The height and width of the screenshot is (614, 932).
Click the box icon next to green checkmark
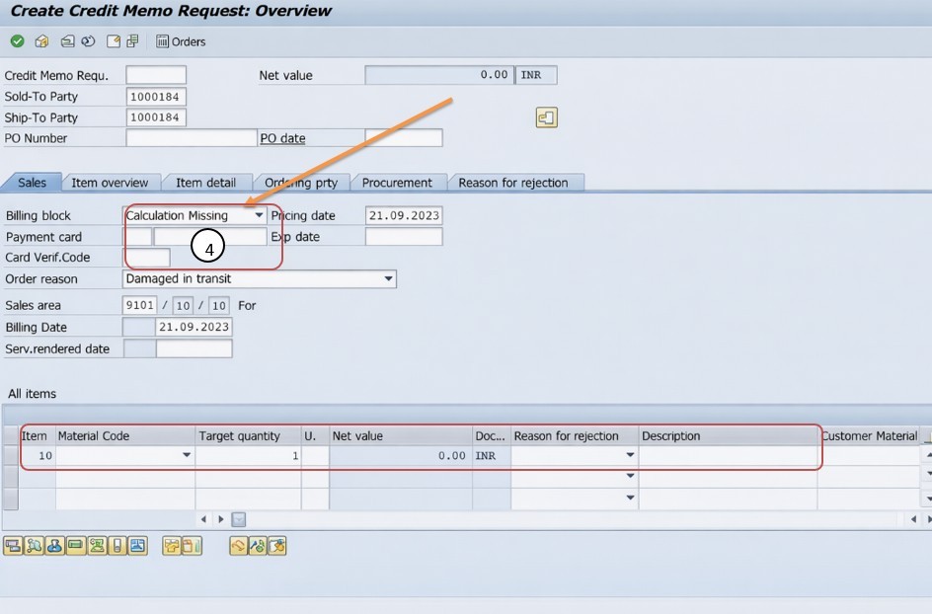[x=41, y=41]
